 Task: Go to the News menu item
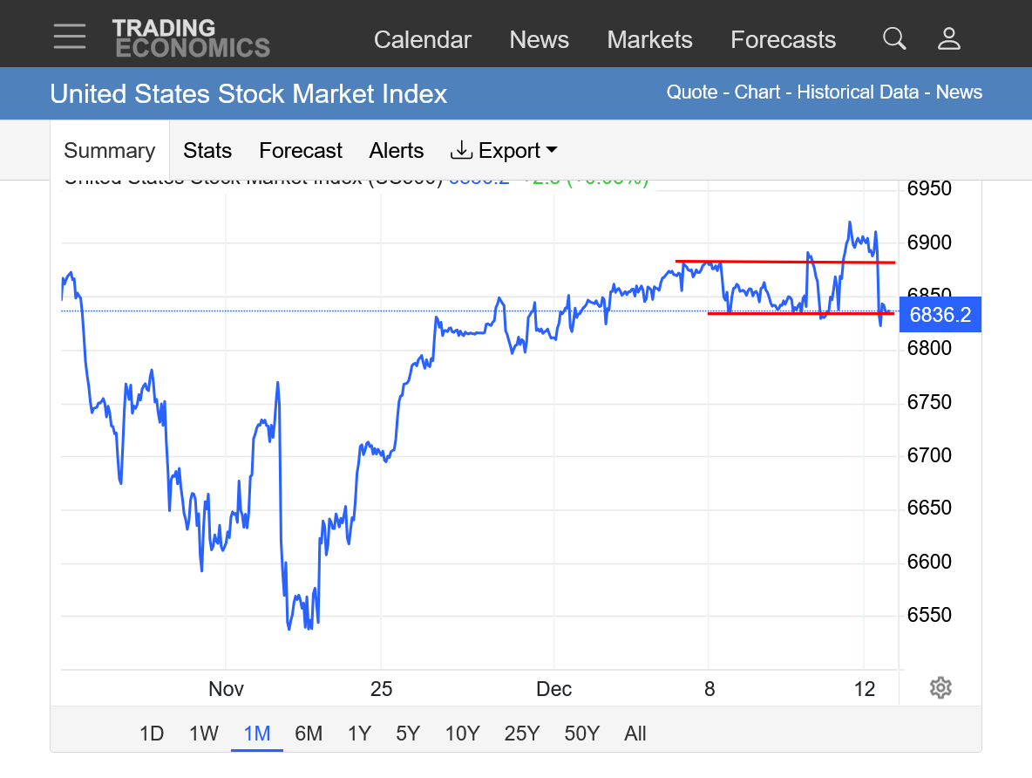539,40
